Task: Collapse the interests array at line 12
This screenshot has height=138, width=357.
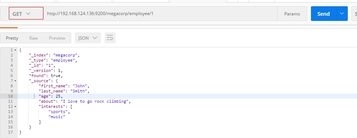Action: pos(15,106)
